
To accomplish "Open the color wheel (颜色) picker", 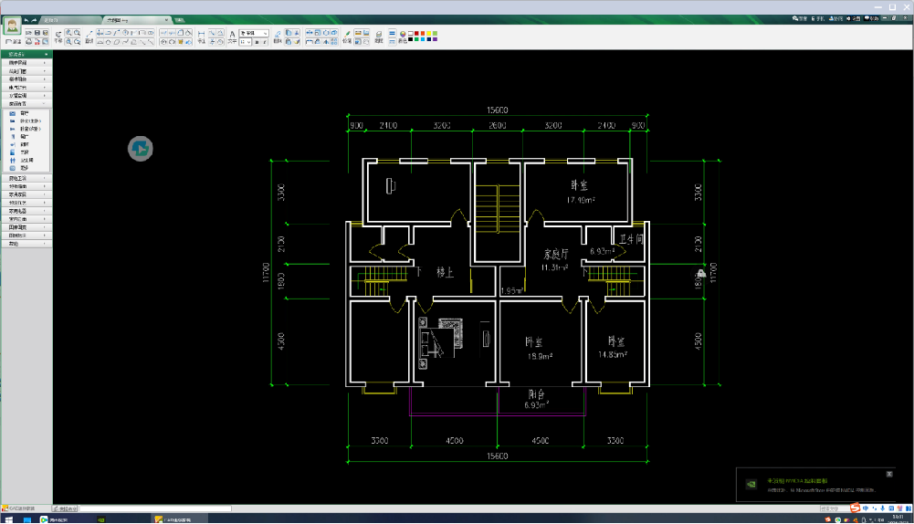I will point(403,37).
